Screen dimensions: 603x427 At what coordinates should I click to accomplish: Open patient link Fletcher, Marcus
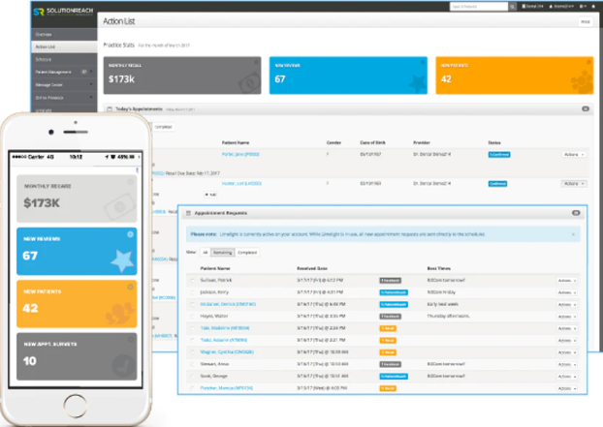tap(228, 384)
